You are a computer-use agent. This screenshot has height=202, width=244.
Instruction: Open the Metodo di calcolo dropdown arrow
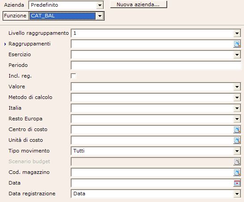pyautogui.click(x=237, y=98)
